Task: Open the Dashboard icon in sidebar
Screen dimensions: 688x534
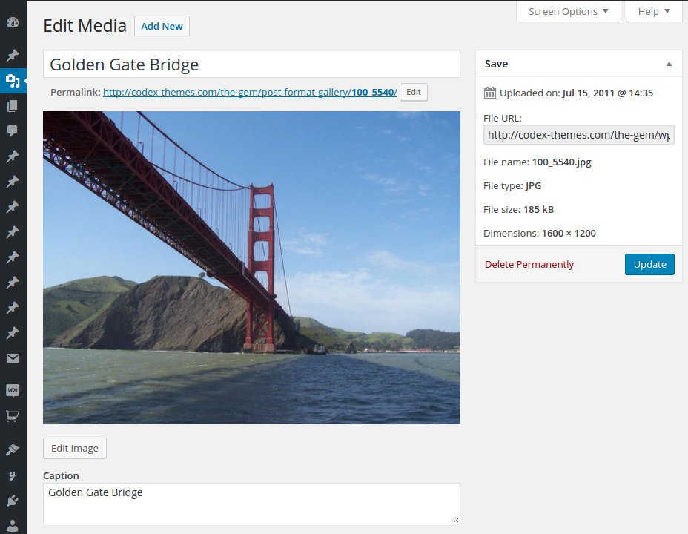Action: (12, 22)
